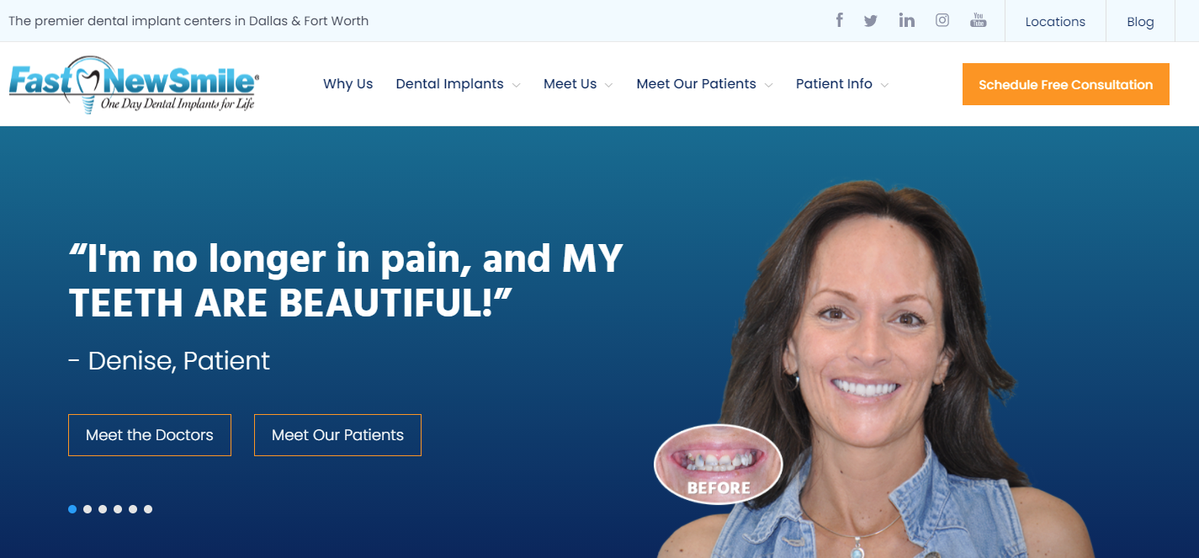Open the Blog link in top bar
Screen dimensions: 1199x558
1140,22
